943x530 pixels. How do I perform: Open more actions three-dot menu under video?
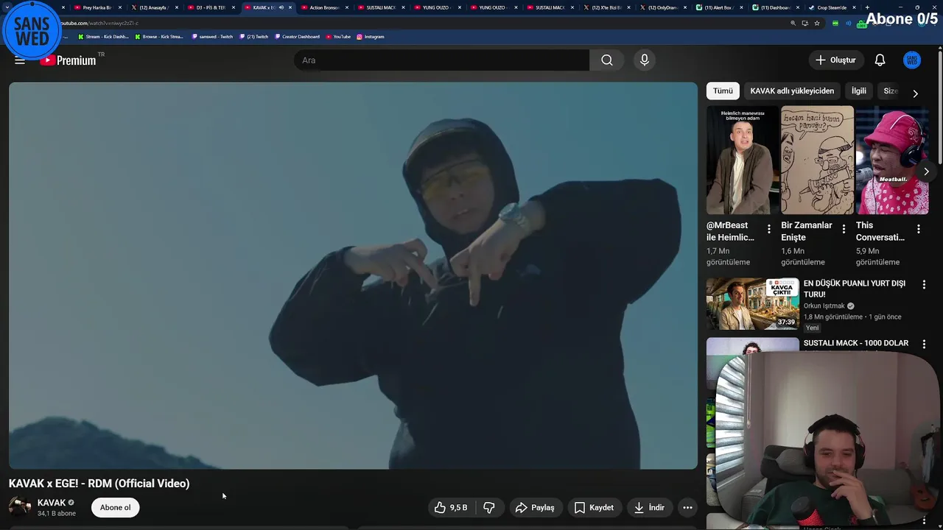(687, 507)
